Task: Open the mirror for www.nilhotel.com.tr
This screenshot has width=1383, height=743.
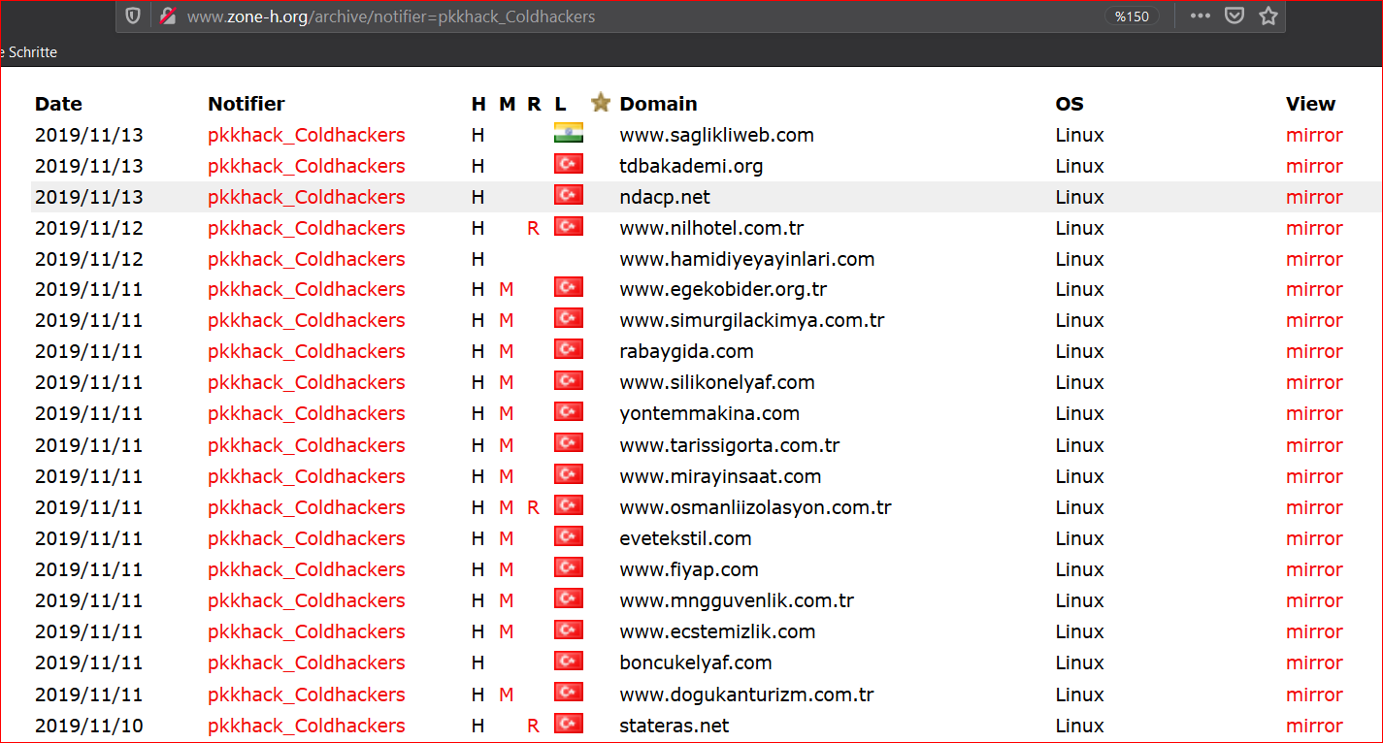Action: click(x=1314, y=228)
